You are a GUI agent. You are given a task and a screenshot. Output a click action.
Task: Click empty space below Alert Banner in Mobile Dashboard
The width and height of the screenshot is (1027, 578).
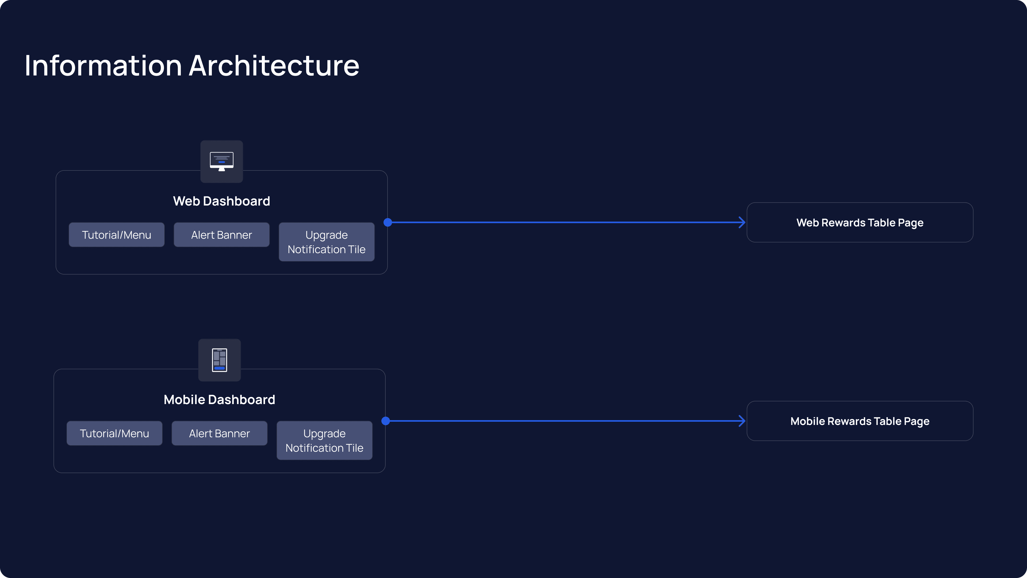[x=219, y=459]
